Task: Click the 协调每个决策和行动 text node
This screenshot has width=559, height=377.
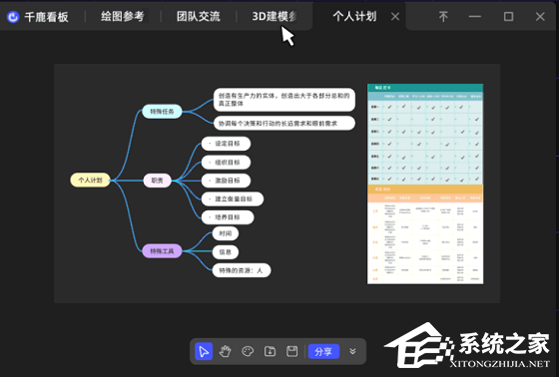Action: [x=284, y=124]
